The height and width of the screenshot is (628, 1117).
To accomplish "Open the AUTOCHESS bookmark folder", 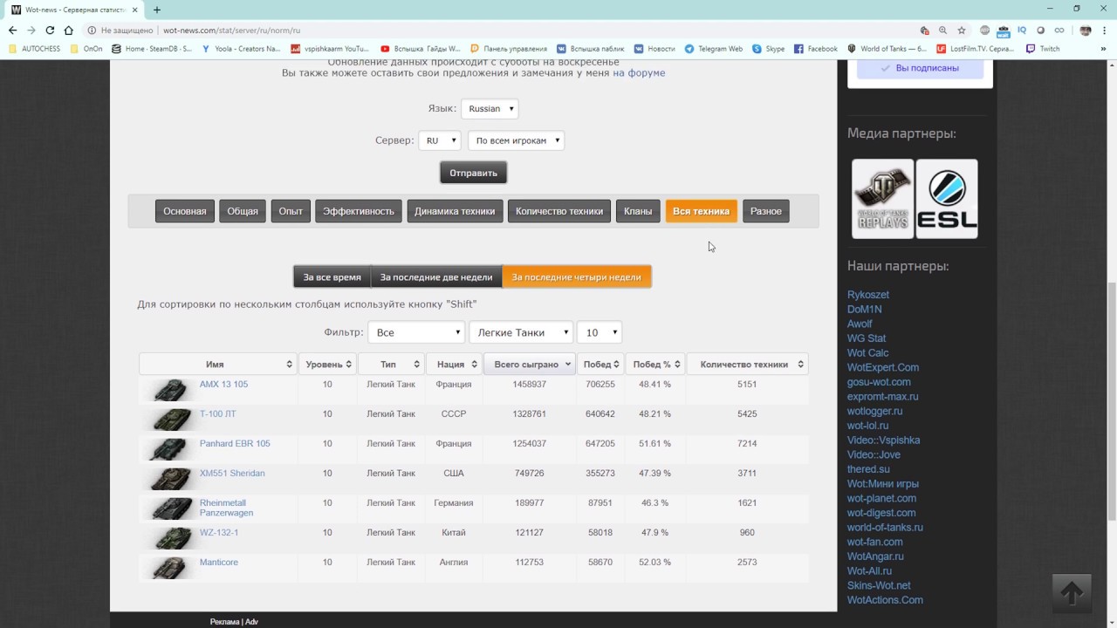I will pyautogui.click(x=34, y=49).
